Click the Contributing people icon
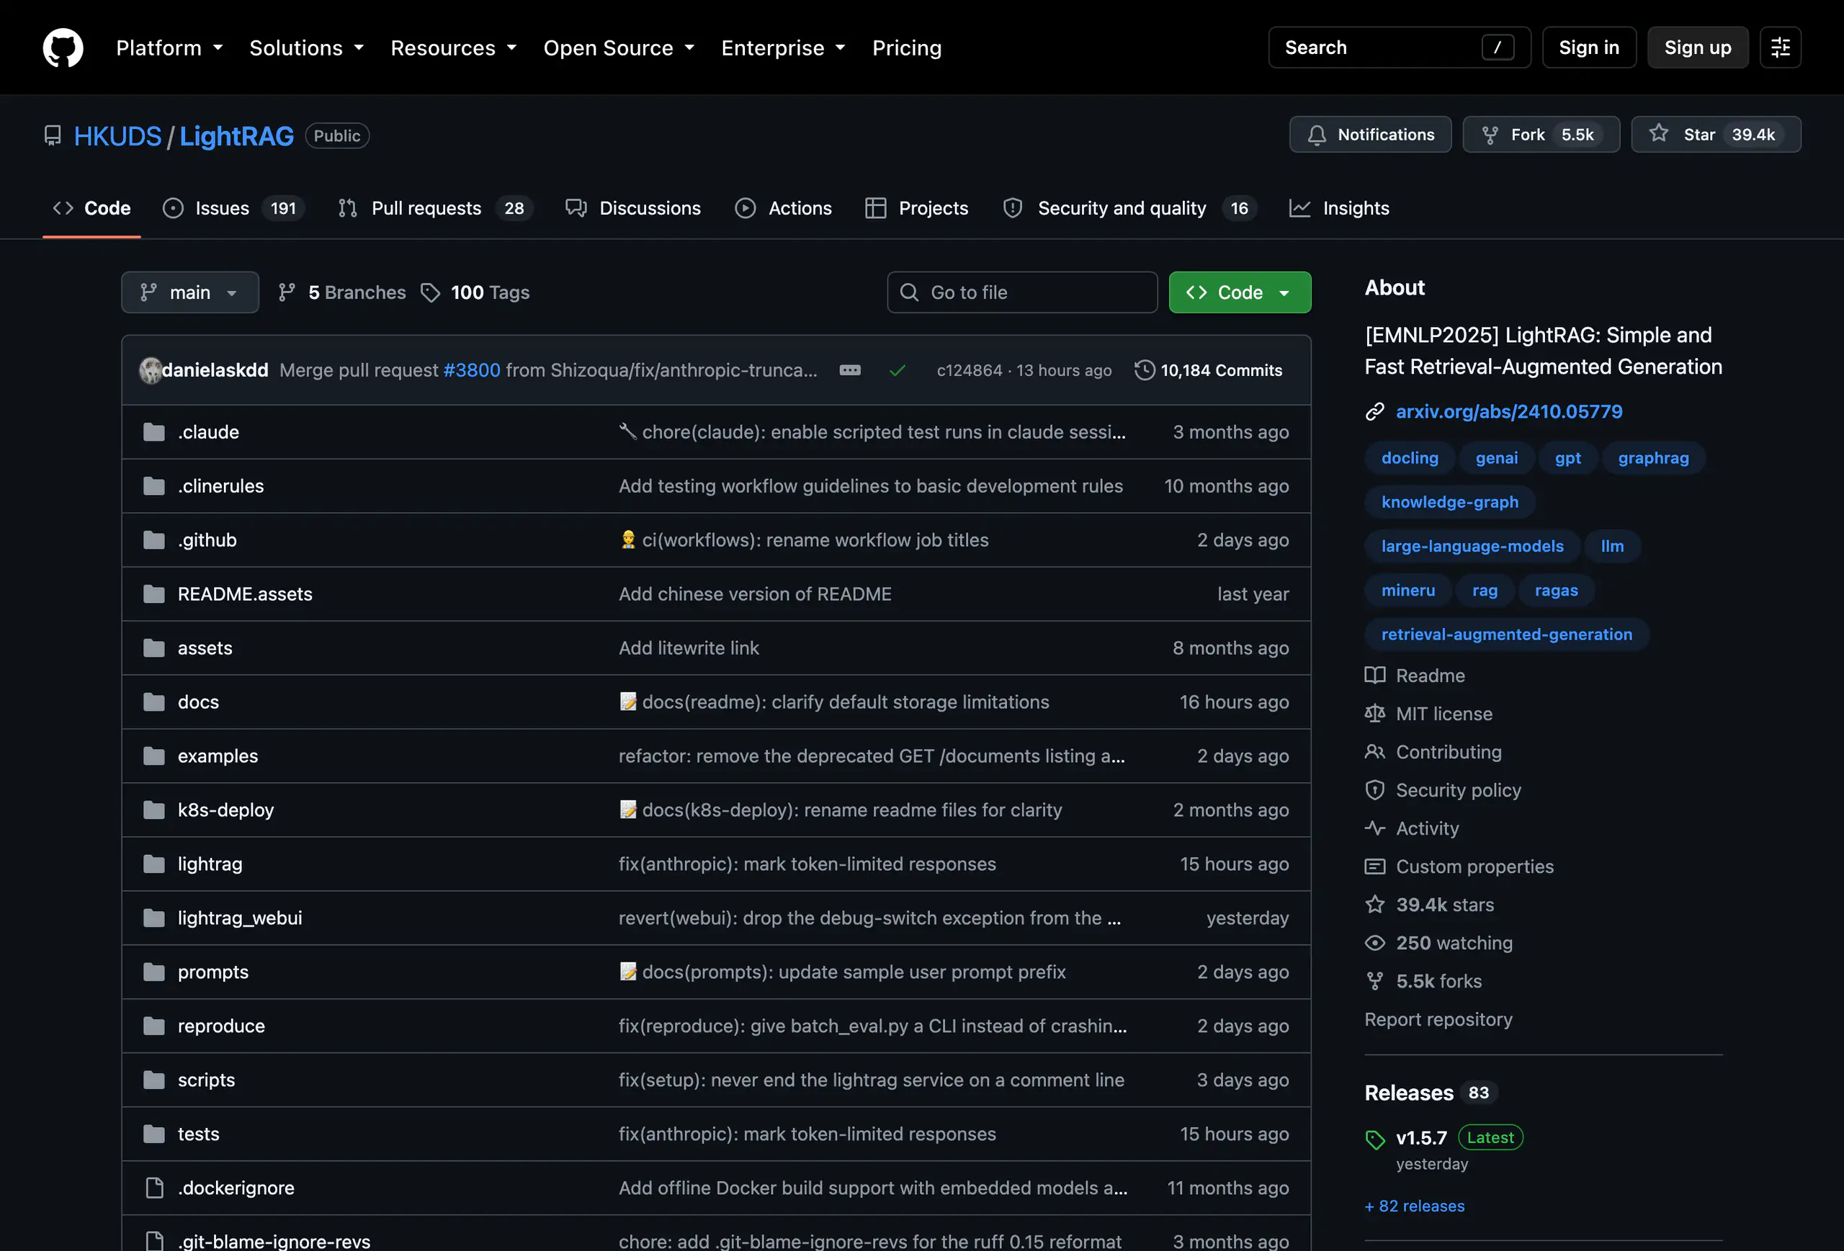Screen dimensions: 1844x1251 (x=1375, y=752)
